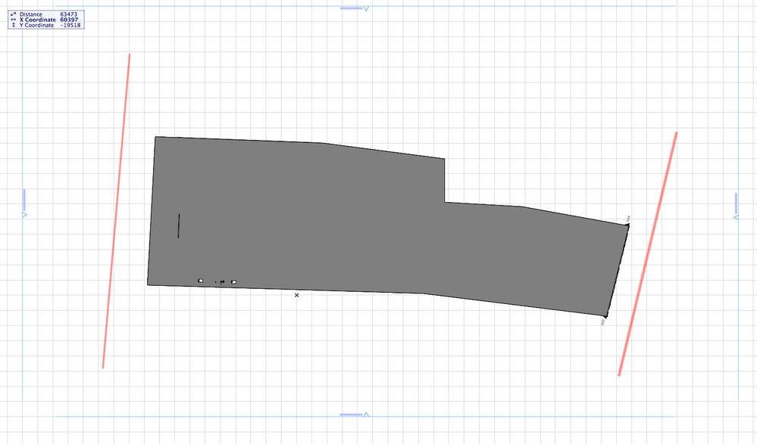Select the top cutting plane handle

click(355, 8)
